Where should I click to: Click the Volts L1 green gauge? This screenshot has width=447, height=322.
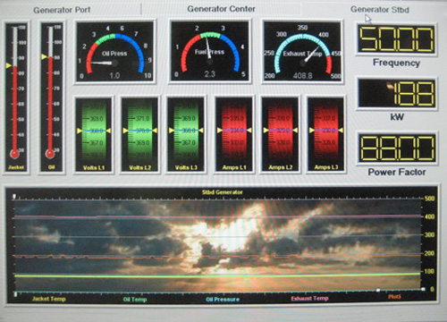[94, 134]
